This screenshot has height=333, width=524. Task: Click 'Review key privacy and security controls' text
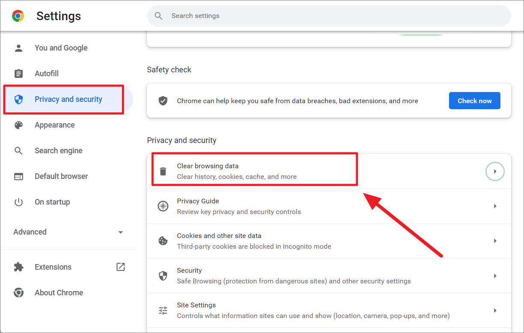click(x=239, y=211)
